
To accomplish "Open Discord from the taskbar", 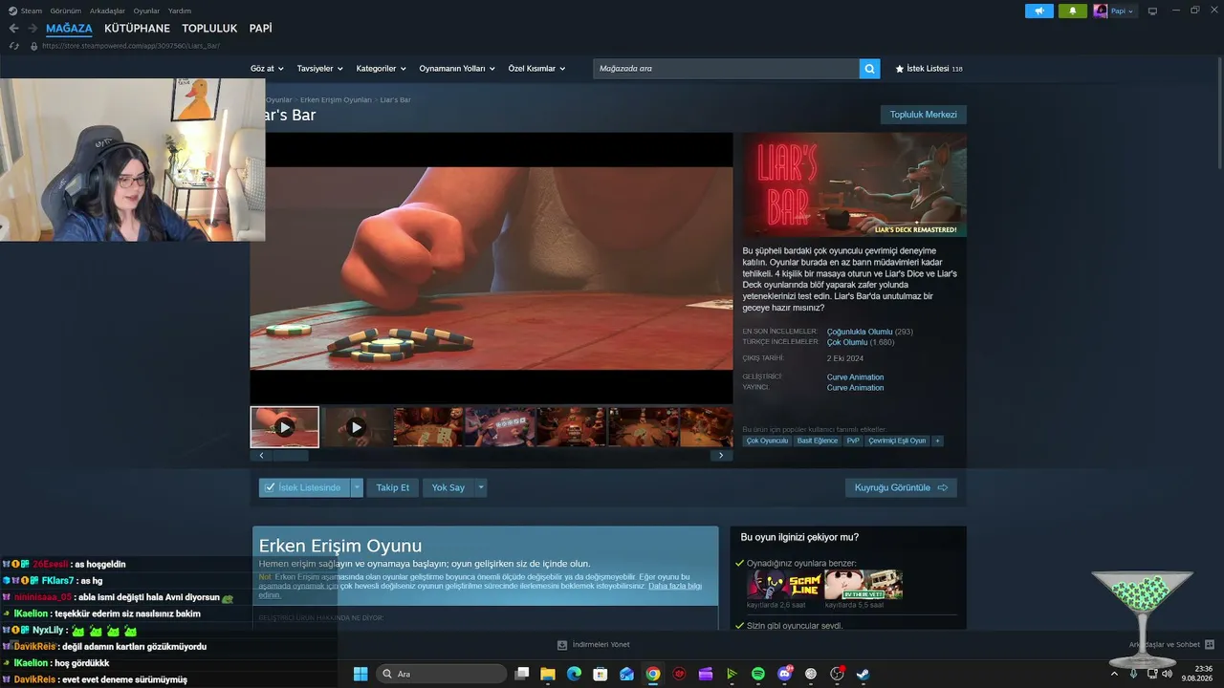I will coord(784,674).
